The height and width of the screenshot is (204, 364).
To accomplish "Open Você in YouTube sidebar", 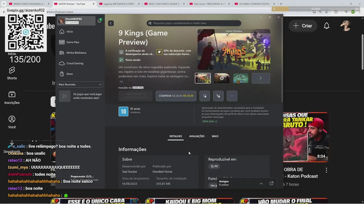I will pos(12,122).
